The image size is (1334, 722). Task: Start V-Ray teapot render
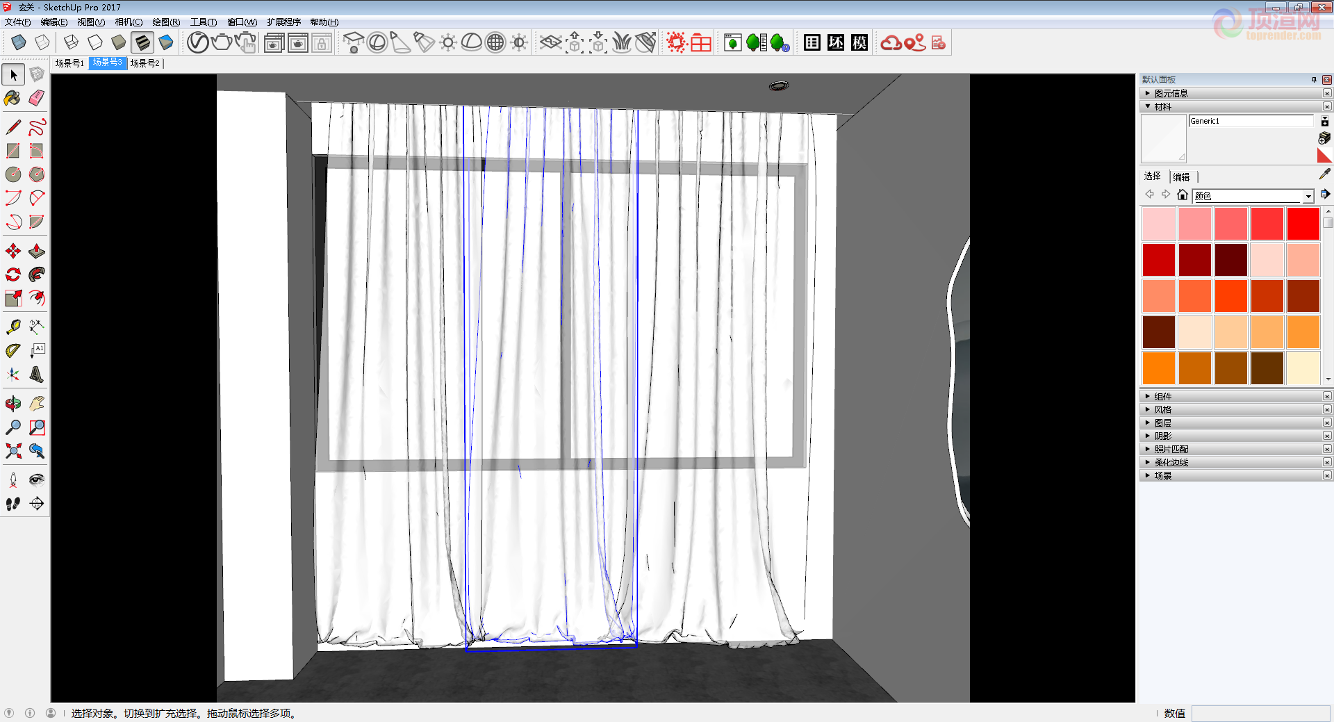[x=222, y=42]
